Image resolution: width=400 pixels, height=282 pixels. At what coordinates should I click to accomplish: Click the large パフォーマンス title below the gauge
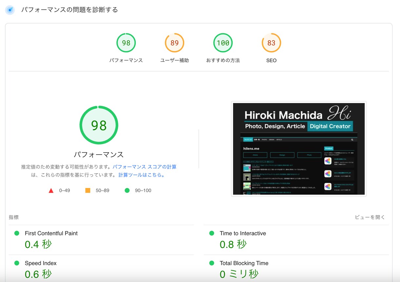click(x=99, y=155)
